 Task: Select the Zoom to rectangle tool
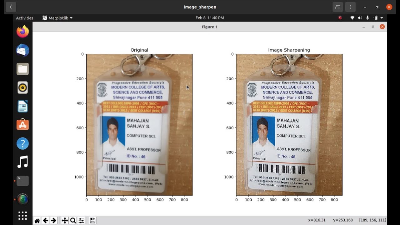pyautogui.click(x=73, y=221)
